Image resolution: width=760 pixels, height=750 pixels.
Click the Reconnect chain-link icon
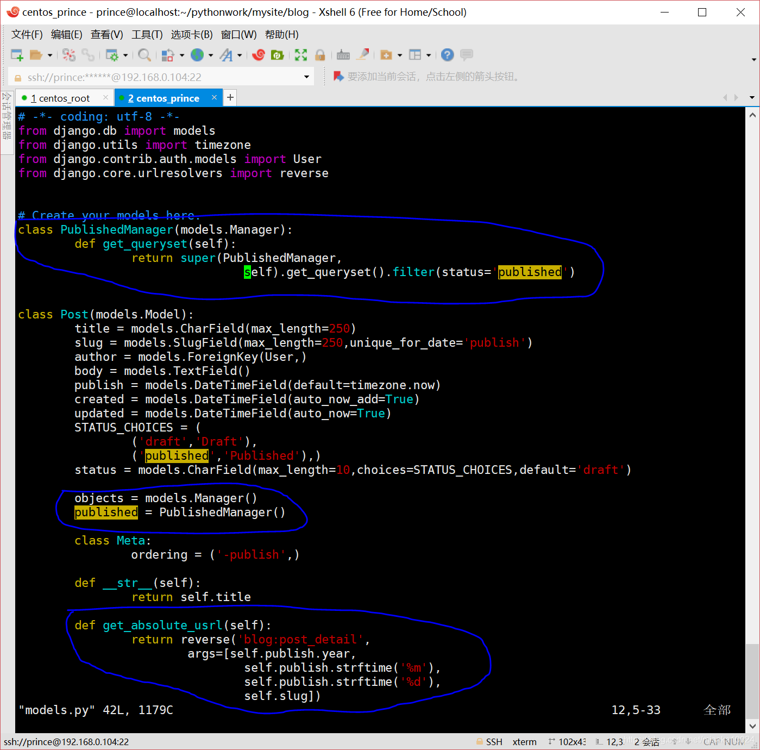coord(87,55)
